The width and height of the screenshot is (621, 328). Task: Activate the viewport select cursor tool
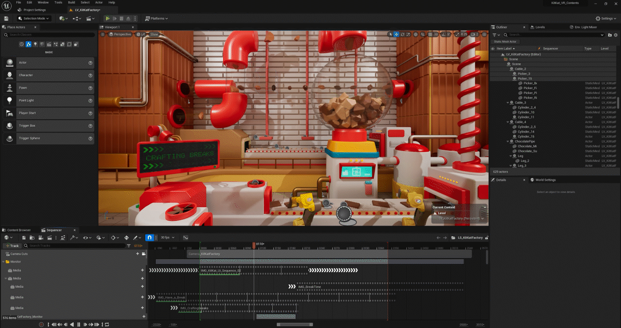pos(391,34)
